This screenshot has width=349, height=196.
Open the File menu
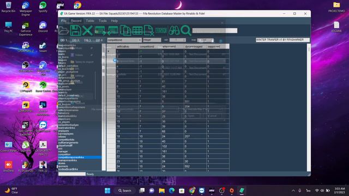64,21
